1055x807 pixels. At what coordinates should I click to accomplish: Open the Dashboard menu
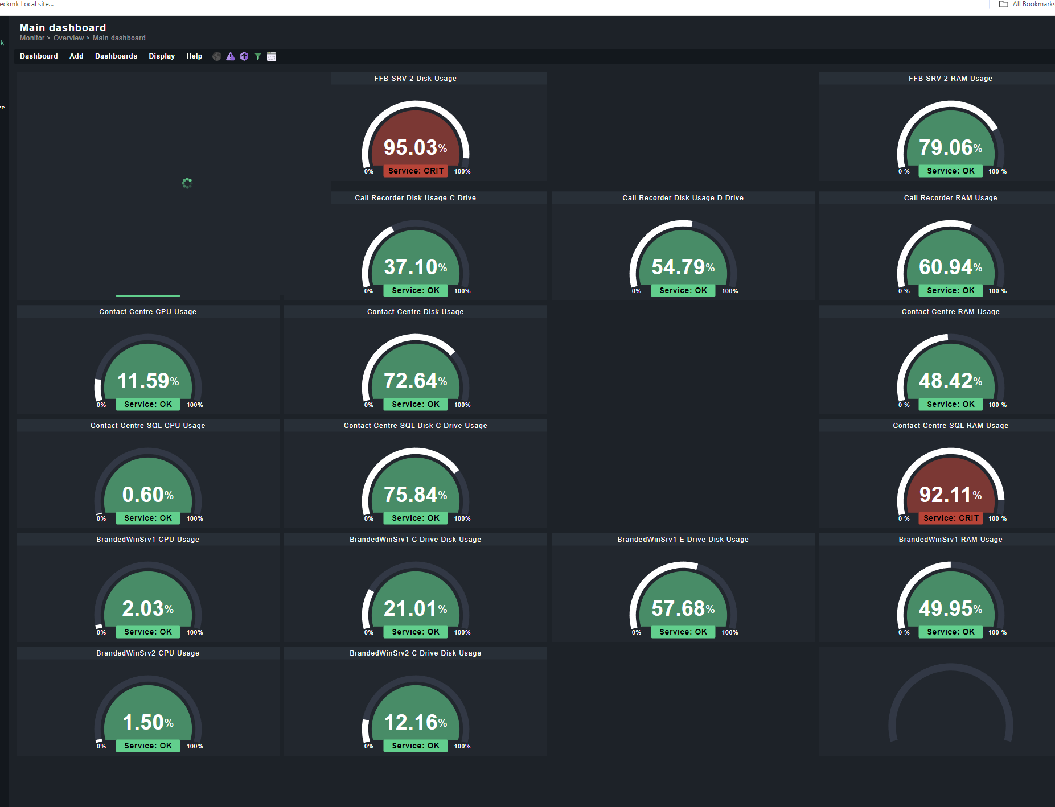coord(39,56)
